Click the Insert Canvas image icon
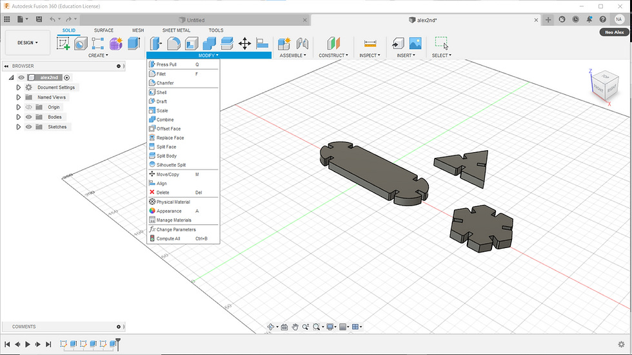 pos(415,43)
